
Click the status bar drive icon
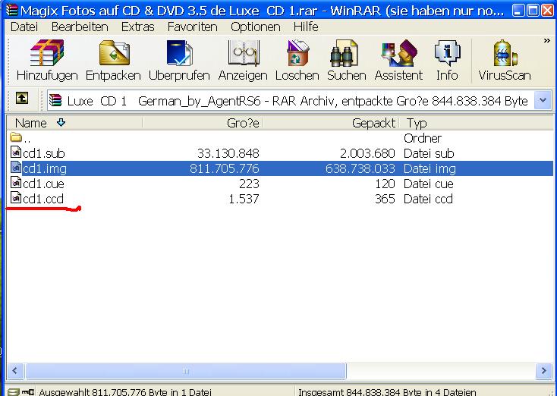click(x=14, y=392)
